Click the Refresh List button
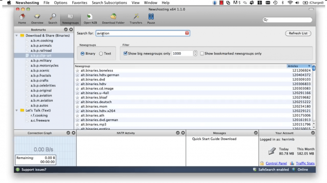This screenshot has width=327, height=183. tap(298, 33)
